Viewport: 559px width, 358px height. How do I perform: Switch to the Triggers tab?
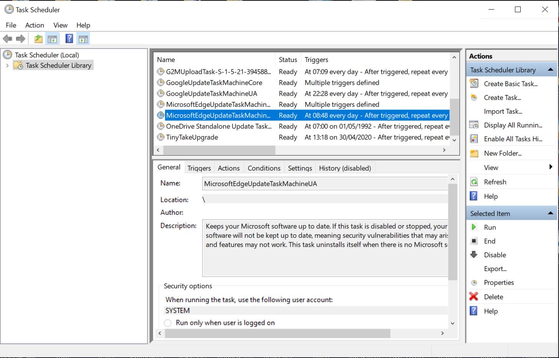point(199,168)
